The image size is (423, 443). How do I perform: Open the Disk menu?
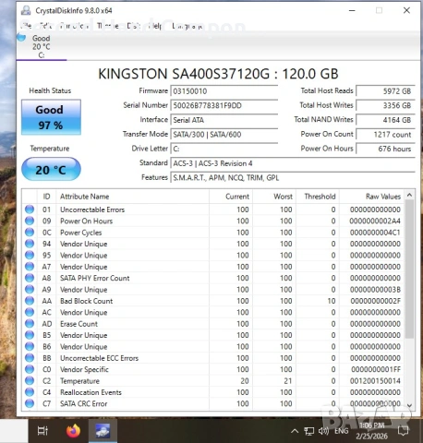pos(133,26)
